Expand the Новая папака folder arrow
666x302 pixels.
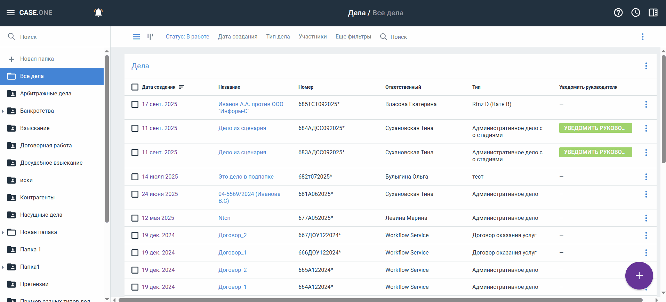click(3, 232)
